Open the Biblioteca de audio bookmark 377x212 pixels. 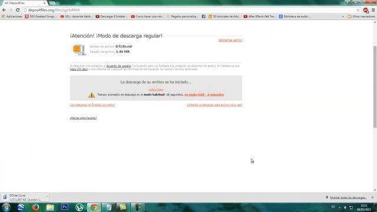coord(295,16)
